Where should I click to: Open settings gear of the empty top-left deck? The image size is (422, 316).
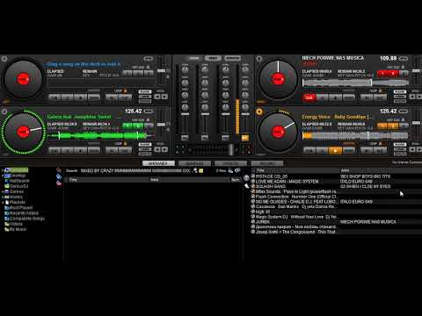pos(4,59)
